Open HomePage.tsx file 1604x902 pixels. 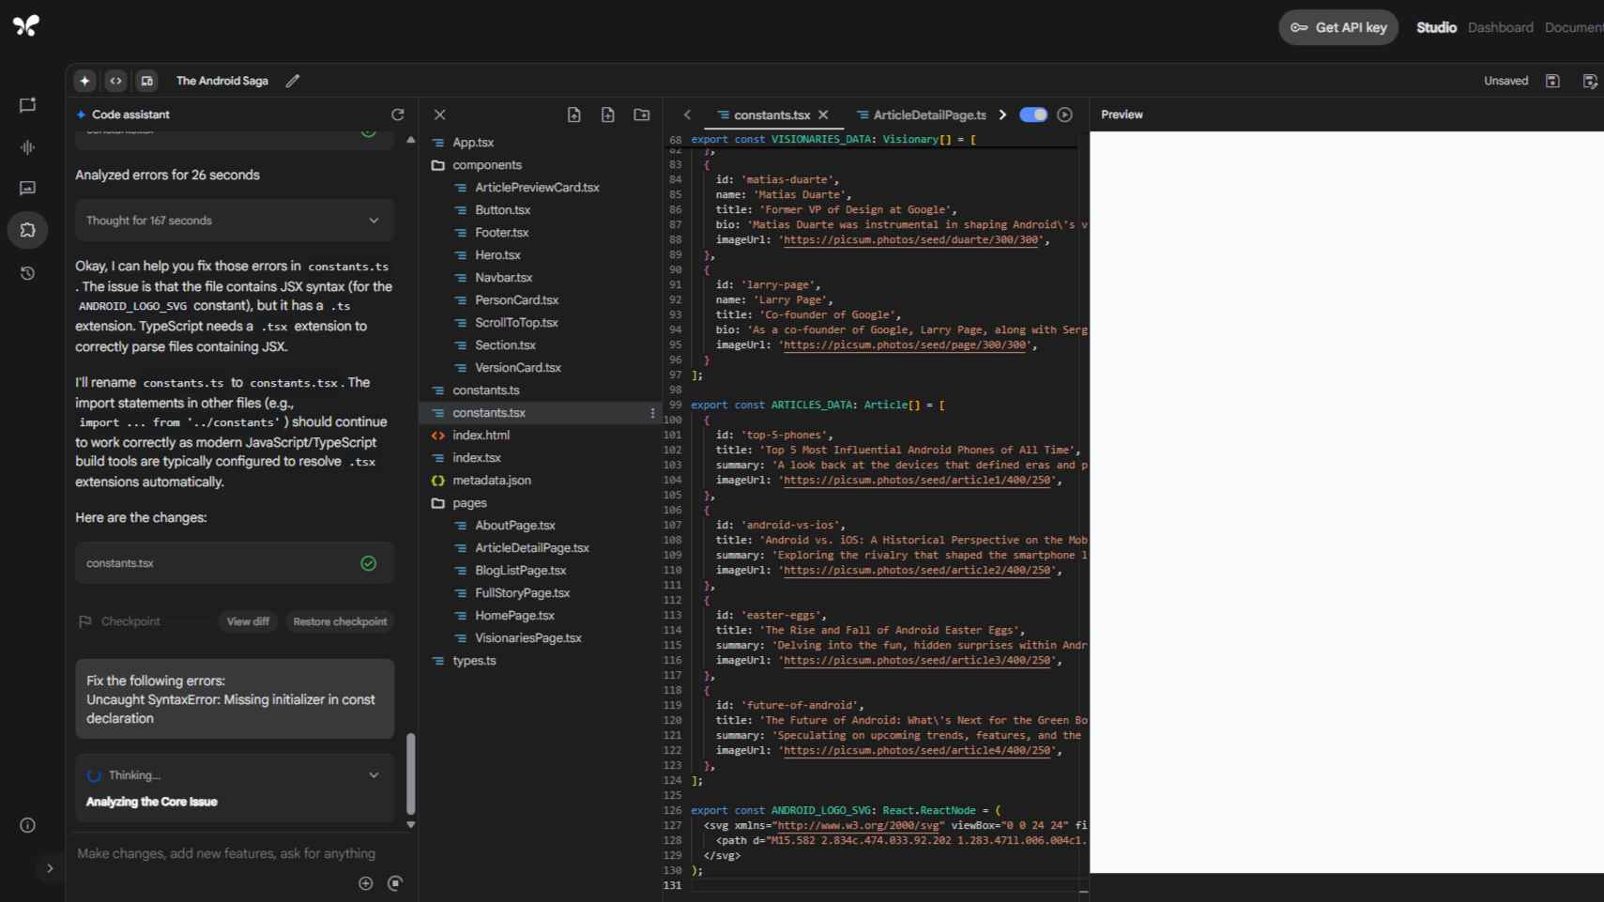[514, 616]
